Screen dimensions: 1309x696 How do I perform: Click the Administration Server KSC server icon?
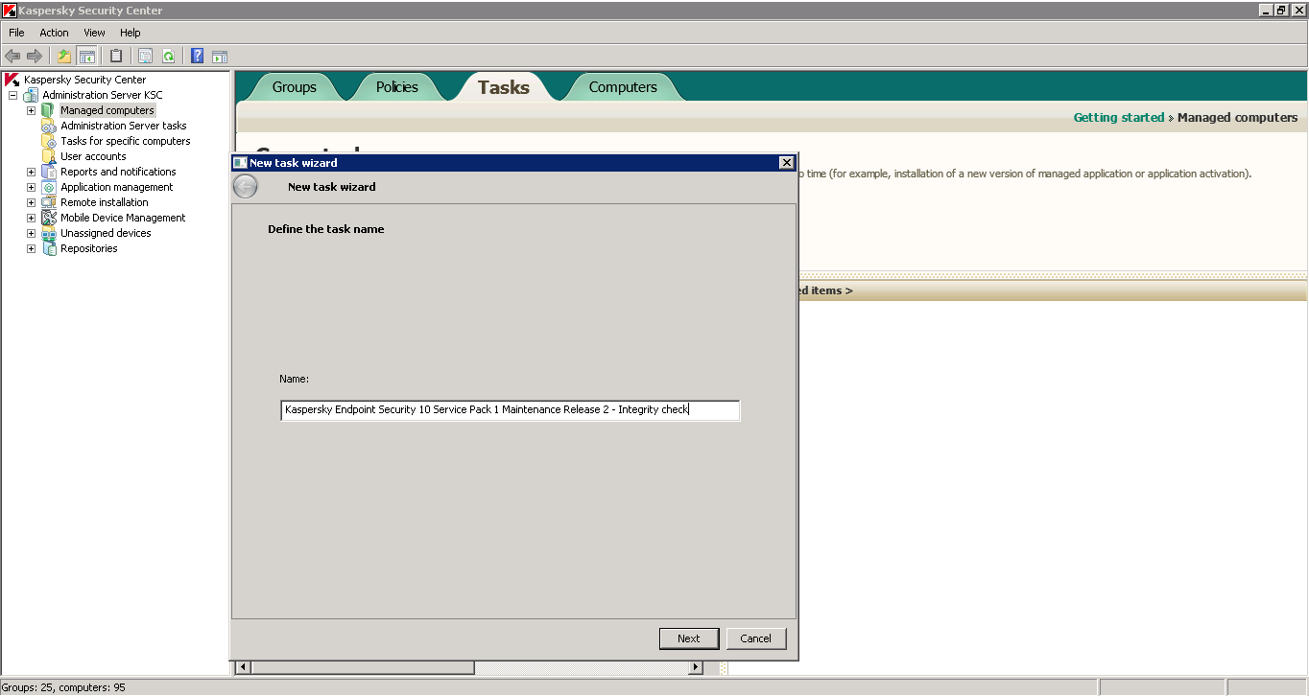tap(32, 95)
